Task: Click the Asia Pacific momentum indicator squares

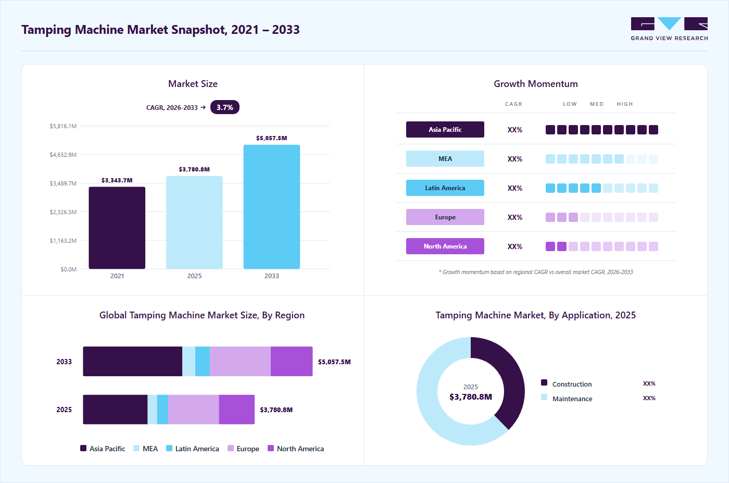Action: (x=602, y=130)
